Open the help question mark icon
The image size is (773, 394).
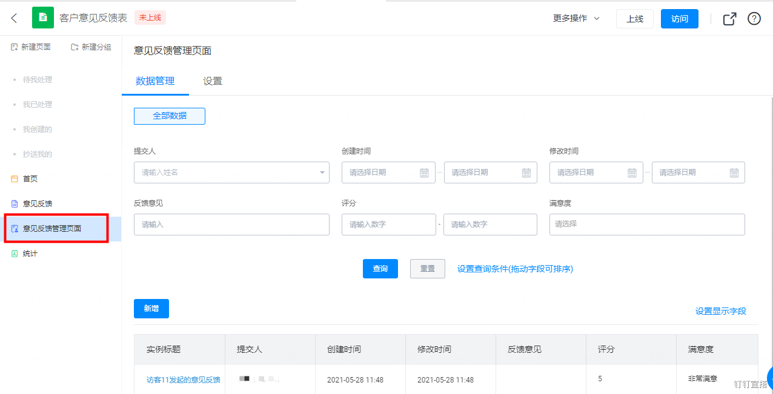tap(754, 19)
